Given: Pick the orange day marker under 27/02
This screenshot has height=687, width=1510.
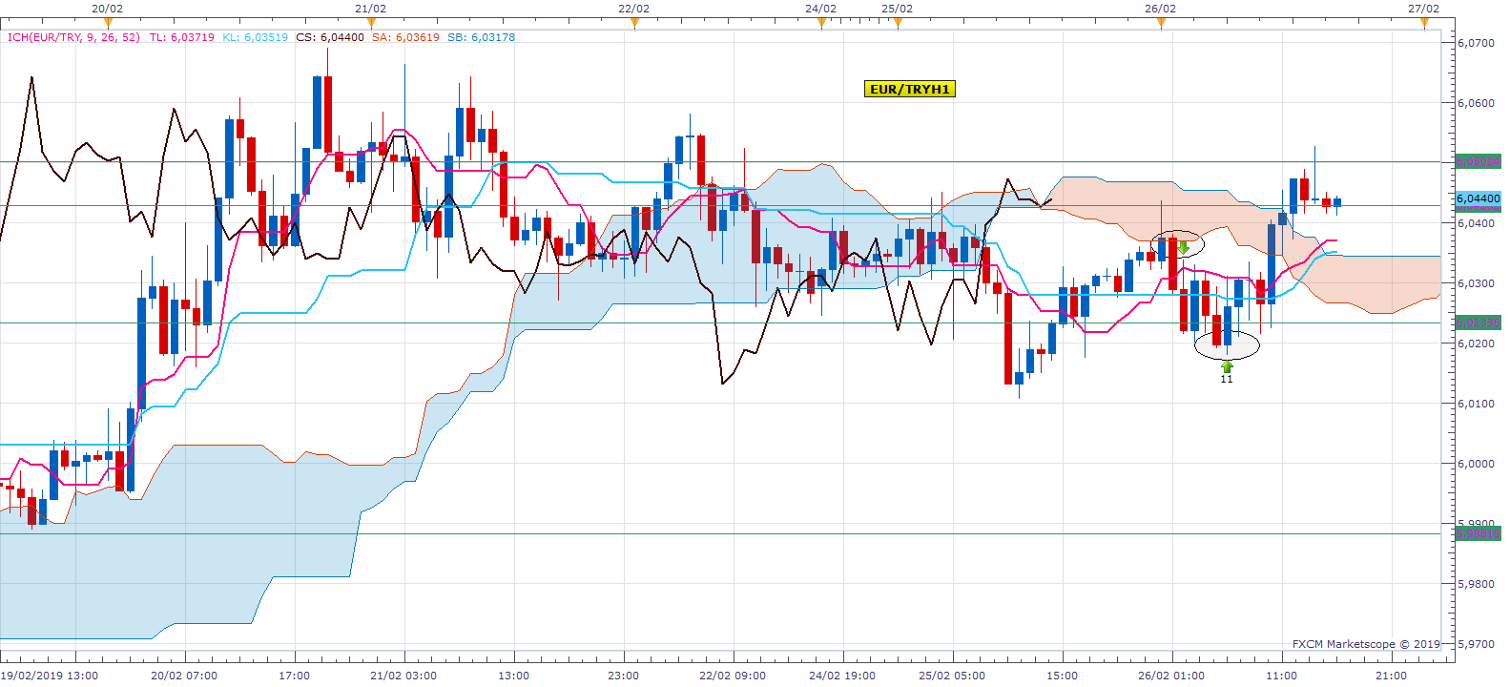Looking at the screenshot, I should click(1424, 23).
